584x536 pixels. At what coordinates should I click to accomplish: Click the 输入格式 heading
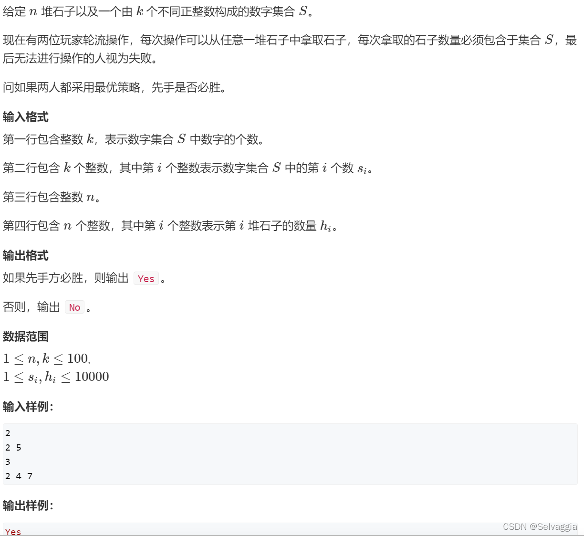pyautogui.click(x=26, y=117)
